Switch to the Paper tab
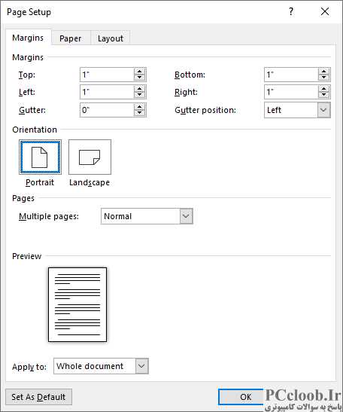This screenshot has width=343, height=412. point(71,38)
